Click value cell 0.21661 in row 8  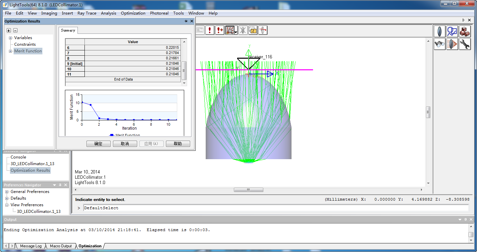pos(133,58)
